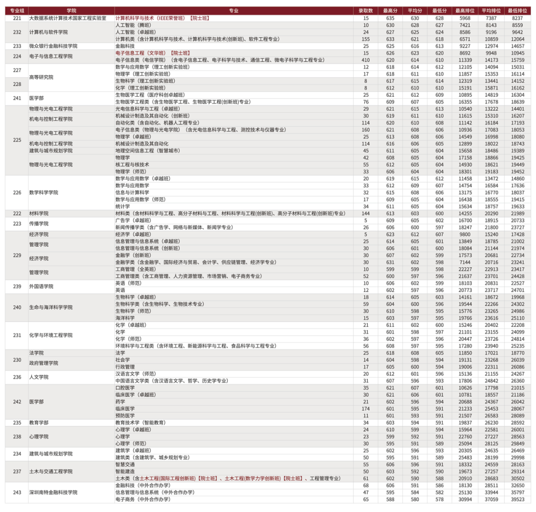Select group number 227

[17, 71]
